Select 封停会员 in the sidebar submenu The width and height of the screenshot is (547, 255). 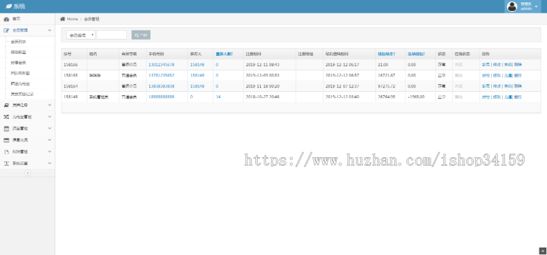[18, 63]
